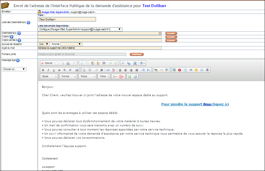This screenshot has height=171, width=265.
Task: Toggle Superscript formatting
Action: click(70, 70)
